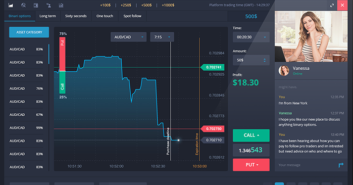The width and height of the screenshot is (353, 185).
Task: Add +1000$ quick deposit
Action: tap(168, 5)
